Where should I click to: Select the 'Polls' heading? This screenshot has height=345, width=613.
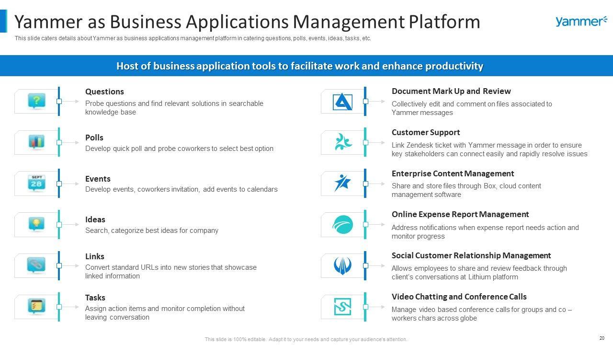pyautogui.click(x=94, y=138)
